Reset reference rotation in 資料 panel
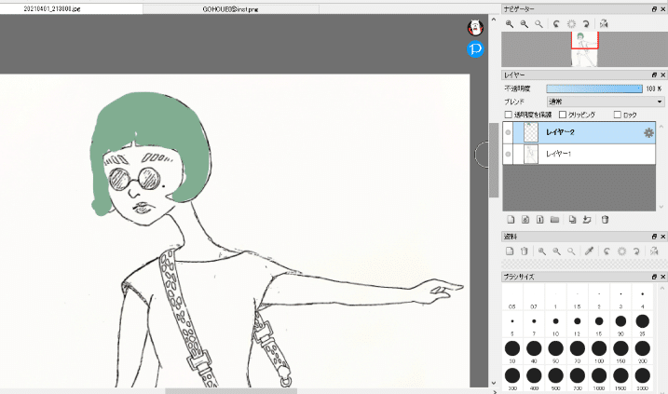 [x=621, y=251]
